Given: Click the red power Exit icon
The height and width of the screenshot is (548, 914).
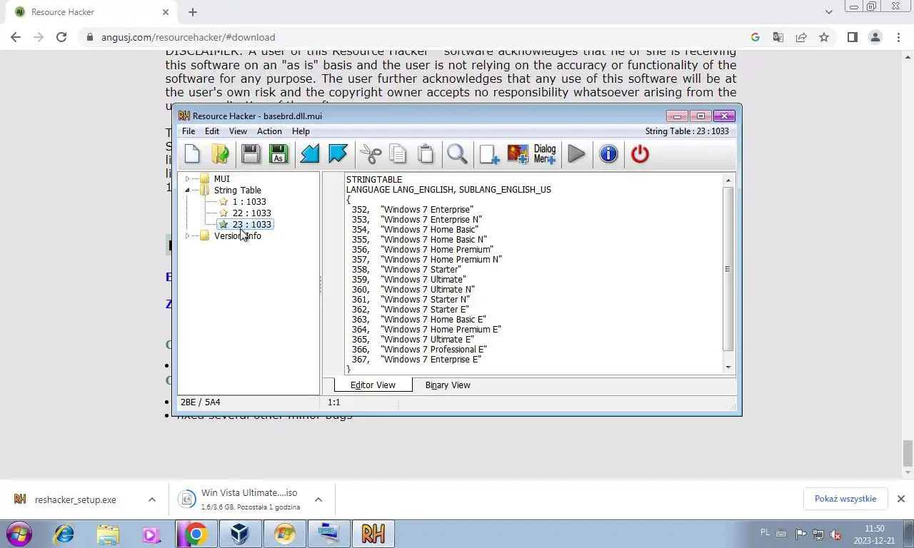Looking at the screenshot, I should pos(640,154).
